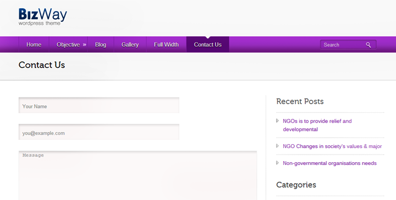Click the arrow bullet beside NGOs is to provide relief

277,121
